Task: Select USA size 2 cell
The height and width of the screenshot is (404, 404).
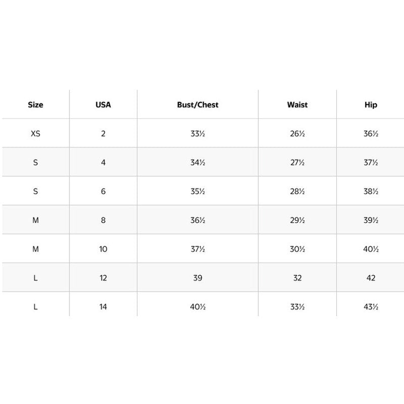Action: pos(103,134)
